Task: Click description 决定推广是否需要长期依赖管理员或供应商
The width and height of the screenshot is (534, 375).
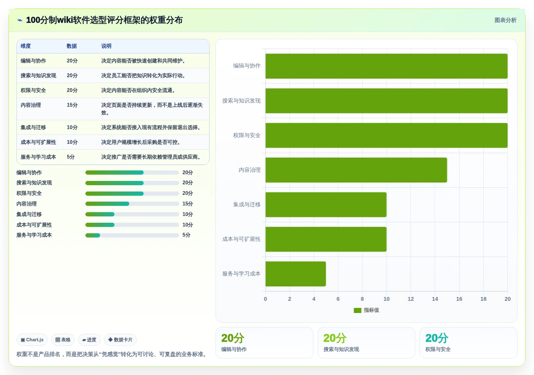Action: pyautogui.click(x=152, y=157)
